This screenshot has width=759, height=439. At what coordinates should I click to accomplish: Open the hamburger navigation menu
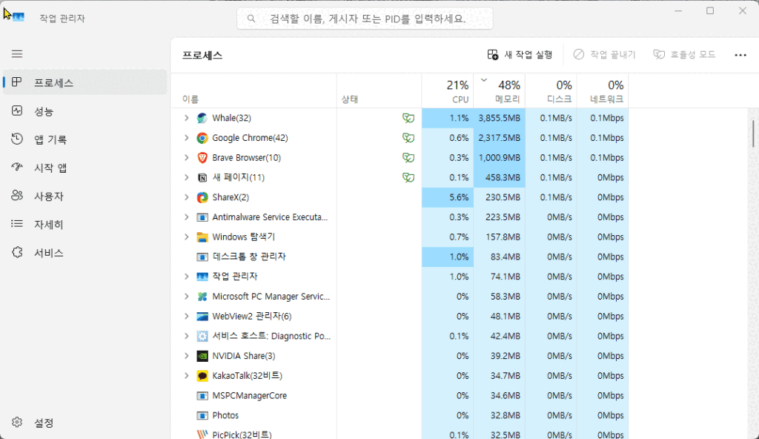[x=17, y=54]
